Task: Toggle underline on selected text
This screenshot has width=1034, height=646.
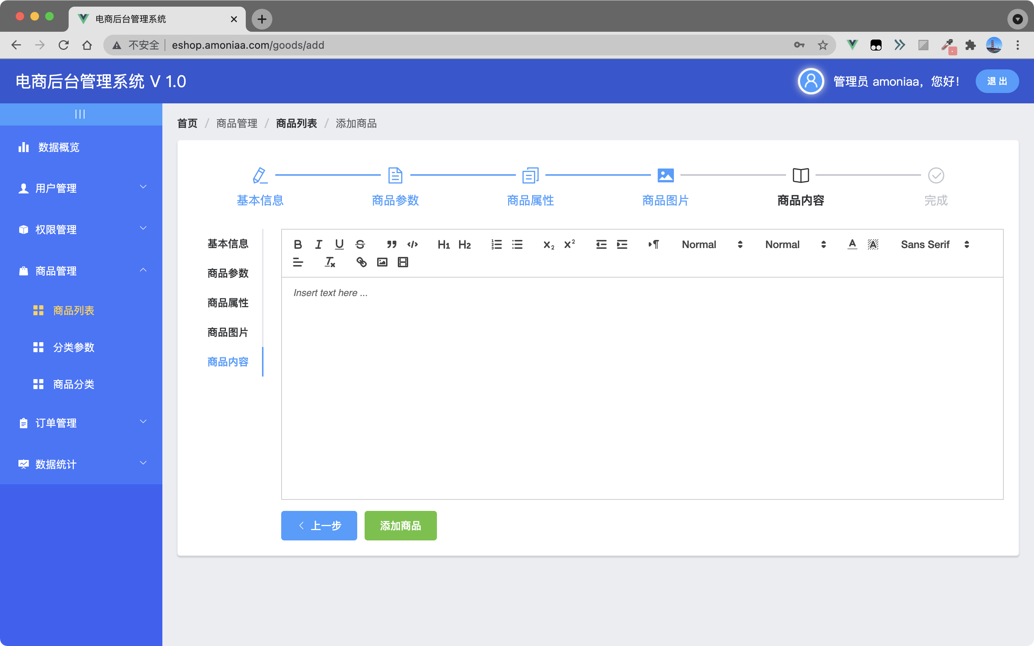Action: (x=339, y=244)
